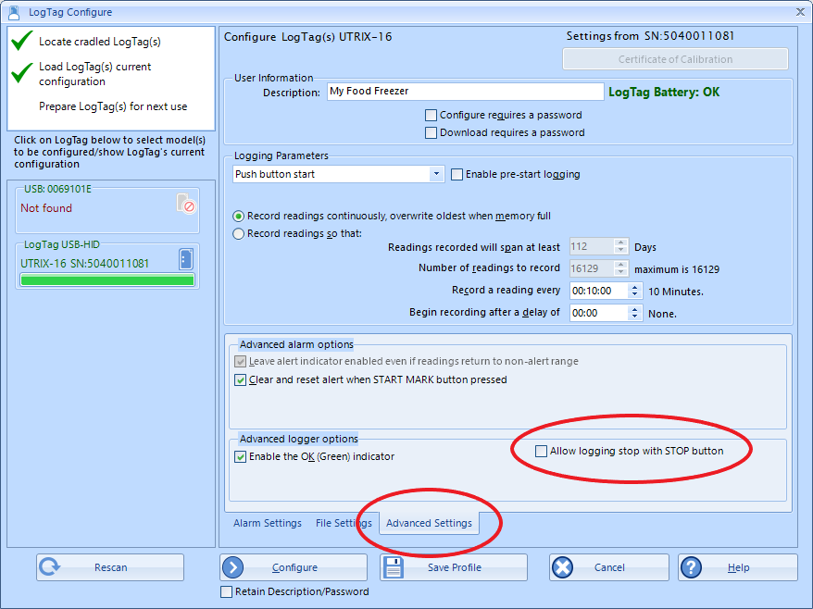Screen dimensions: 813x609
Task: Decrease the Record a reading every interval
Action: click(x=634, y=294)
